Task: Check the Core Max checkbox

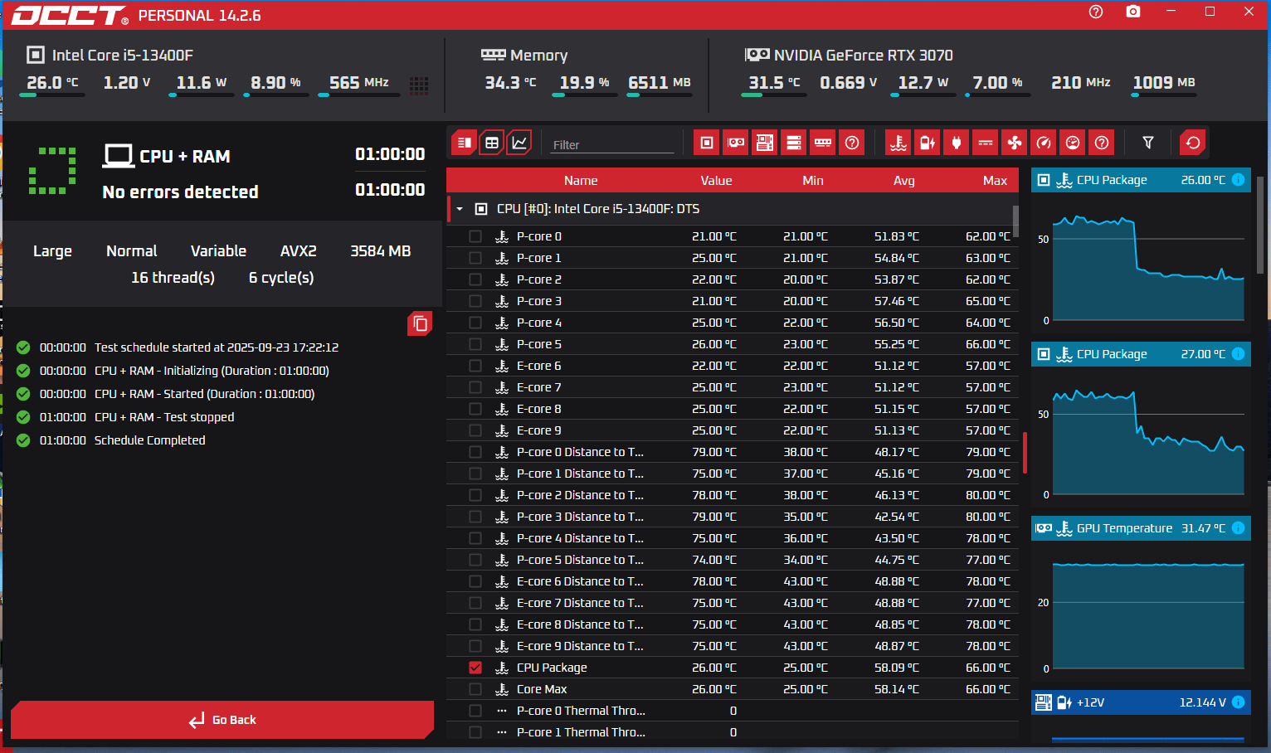Action: click(x=475, y=689)
